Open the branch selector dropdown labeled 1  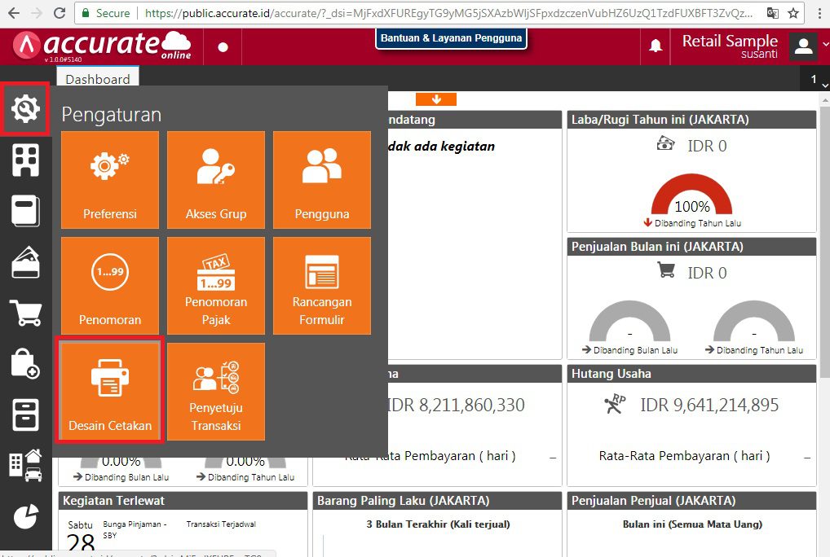[815, 79]
